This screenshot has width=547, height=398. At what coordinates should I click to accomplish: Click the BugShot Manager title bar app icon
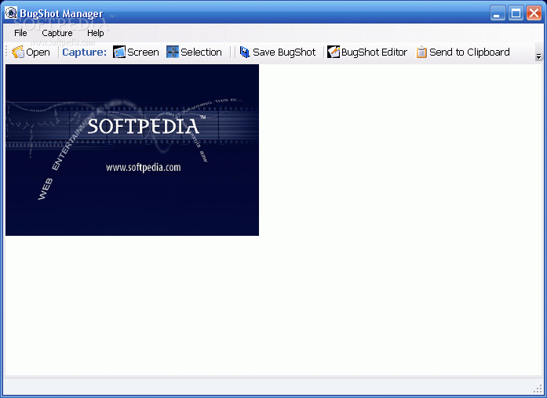tap(11, 13)
